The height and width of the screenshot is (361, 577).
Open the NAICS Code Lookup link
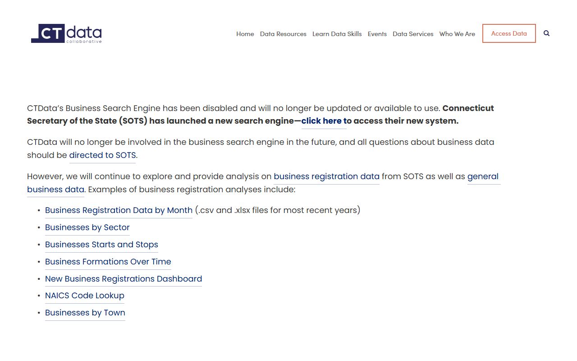coord(85,296)
